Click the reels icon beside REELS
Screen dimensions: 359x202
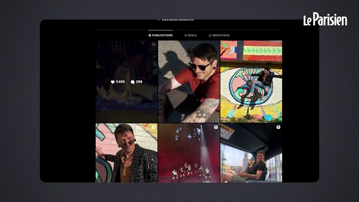[x=186, y=35]
